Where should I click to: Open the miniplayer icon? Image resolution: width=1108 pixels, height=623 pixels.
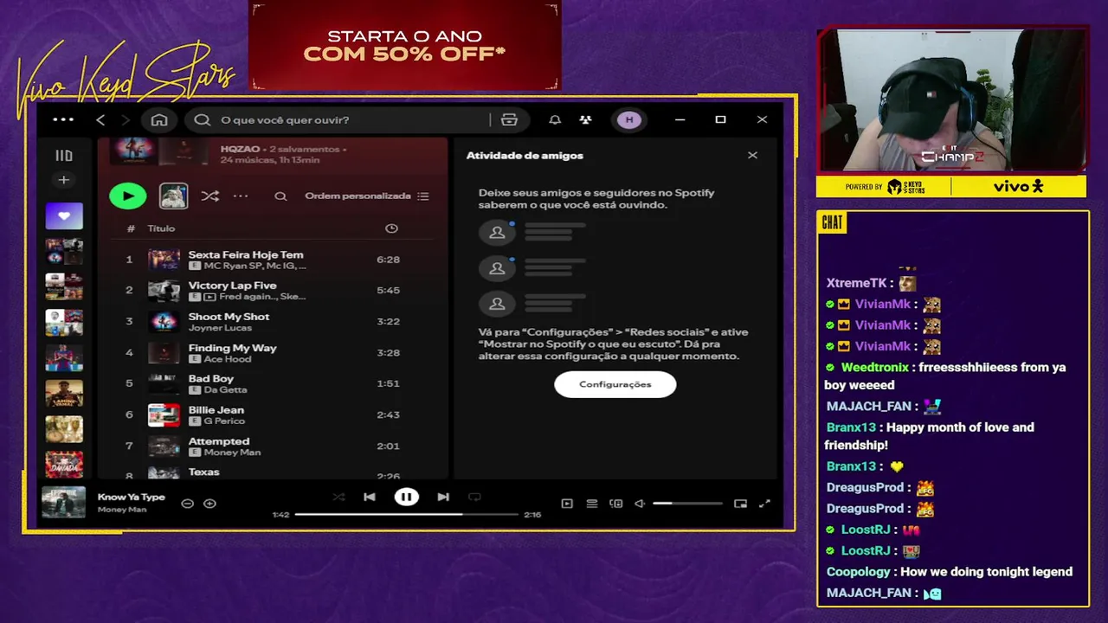coord(740,504)
